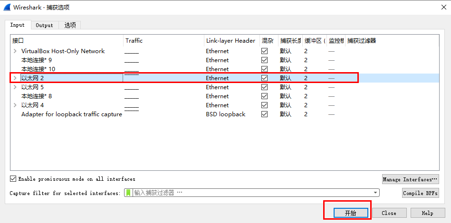Viewport: 451px width, 223px height.
Task: Click the Close button
Action: pos(389,213)
